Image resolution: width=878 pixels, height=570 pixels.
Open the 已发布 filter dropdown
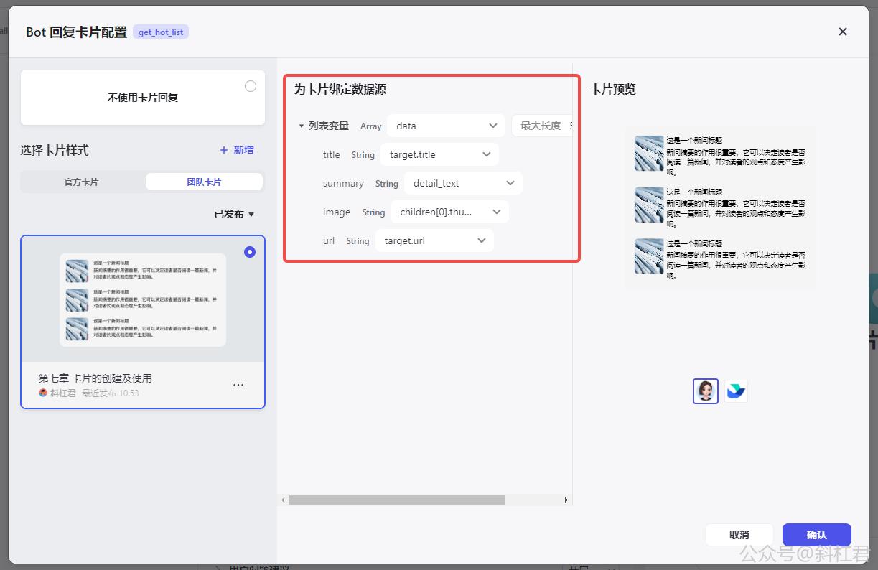click(x=234, y=214)
